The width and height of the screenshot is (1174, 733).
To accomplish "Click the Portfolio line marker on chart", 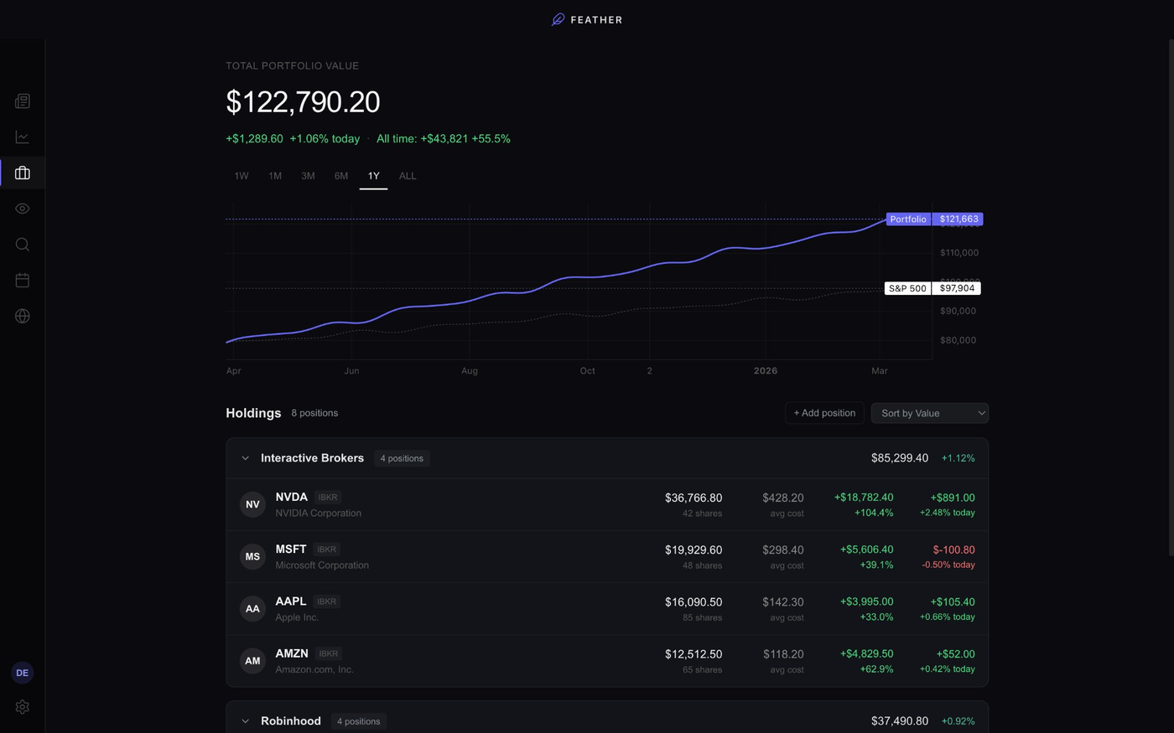I will [x=907, y=219].
